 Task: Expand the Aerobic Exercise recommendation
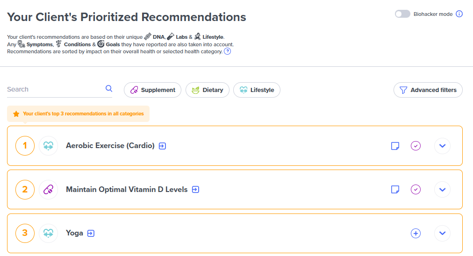pyautogui.click(x=442, y=146)
